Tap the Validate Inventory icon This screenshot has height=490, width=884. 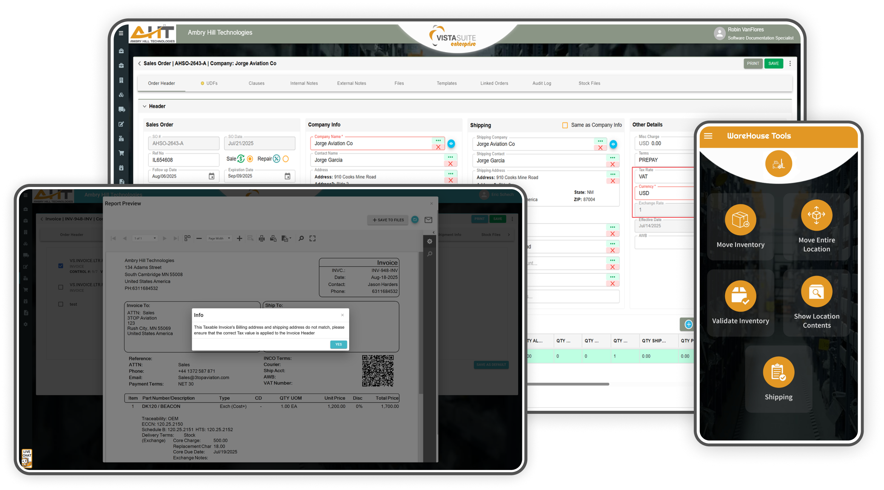(x=740, y=296)
